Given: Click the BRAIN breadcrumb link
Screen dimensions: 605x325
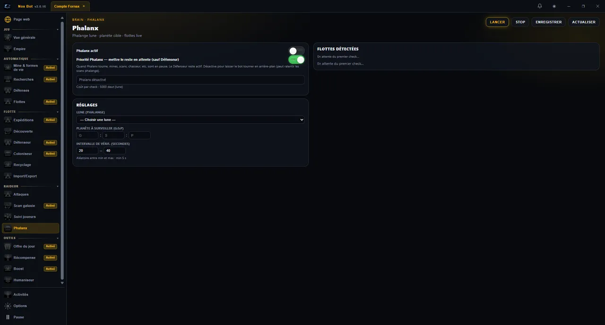Looking at the screenshot, I should pyautogui.click(x=78, y=20).
